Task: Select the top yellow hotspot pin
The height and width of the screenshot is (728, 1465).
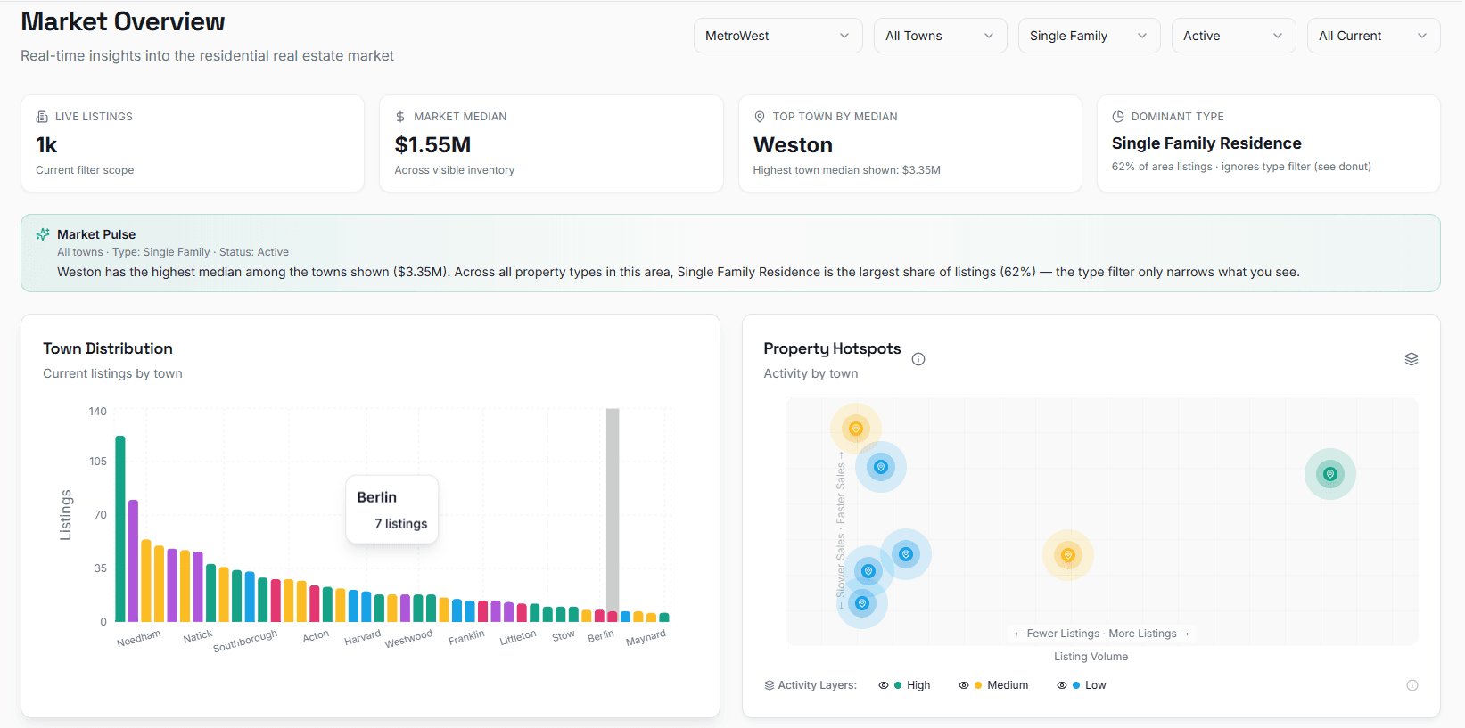Action: 856,429
